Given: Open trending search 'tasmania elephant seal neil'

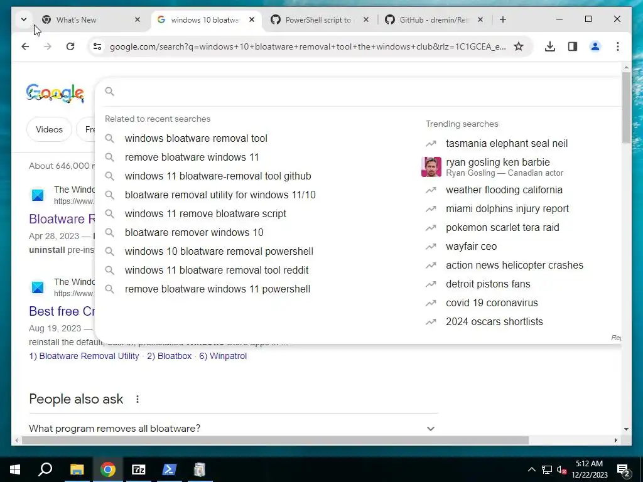Looking at the screenshot, I should [507, 144].
